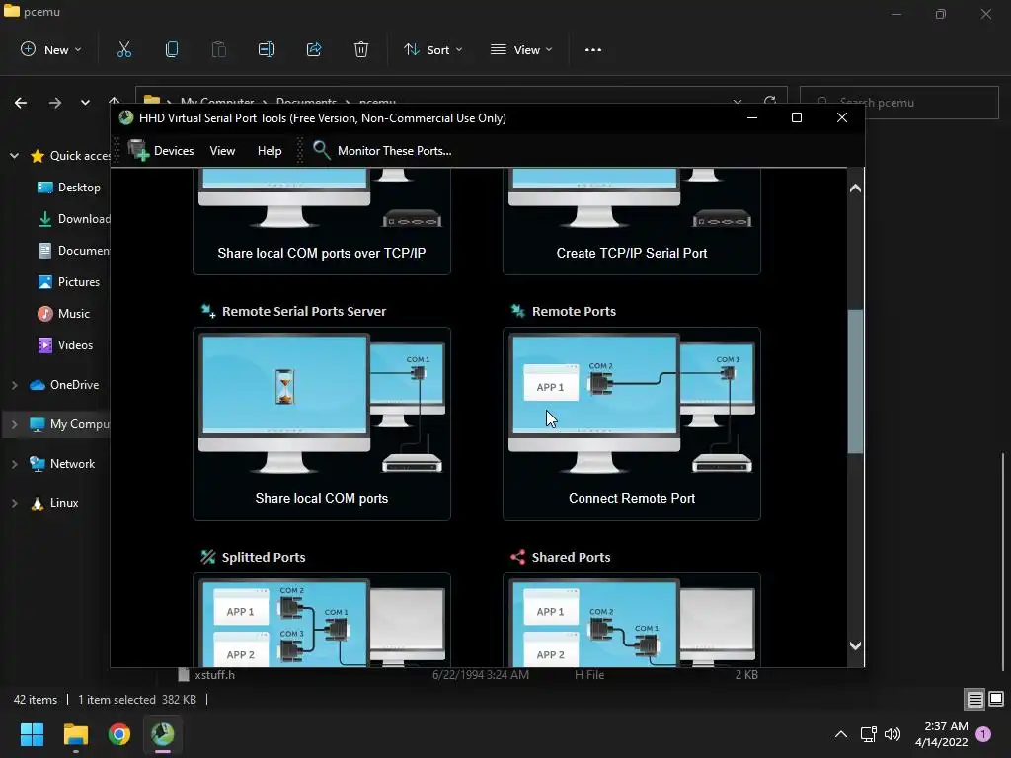Click the Rename icon in Explorer toolbar
The image size is (1011, 758).
coord(267,49)
